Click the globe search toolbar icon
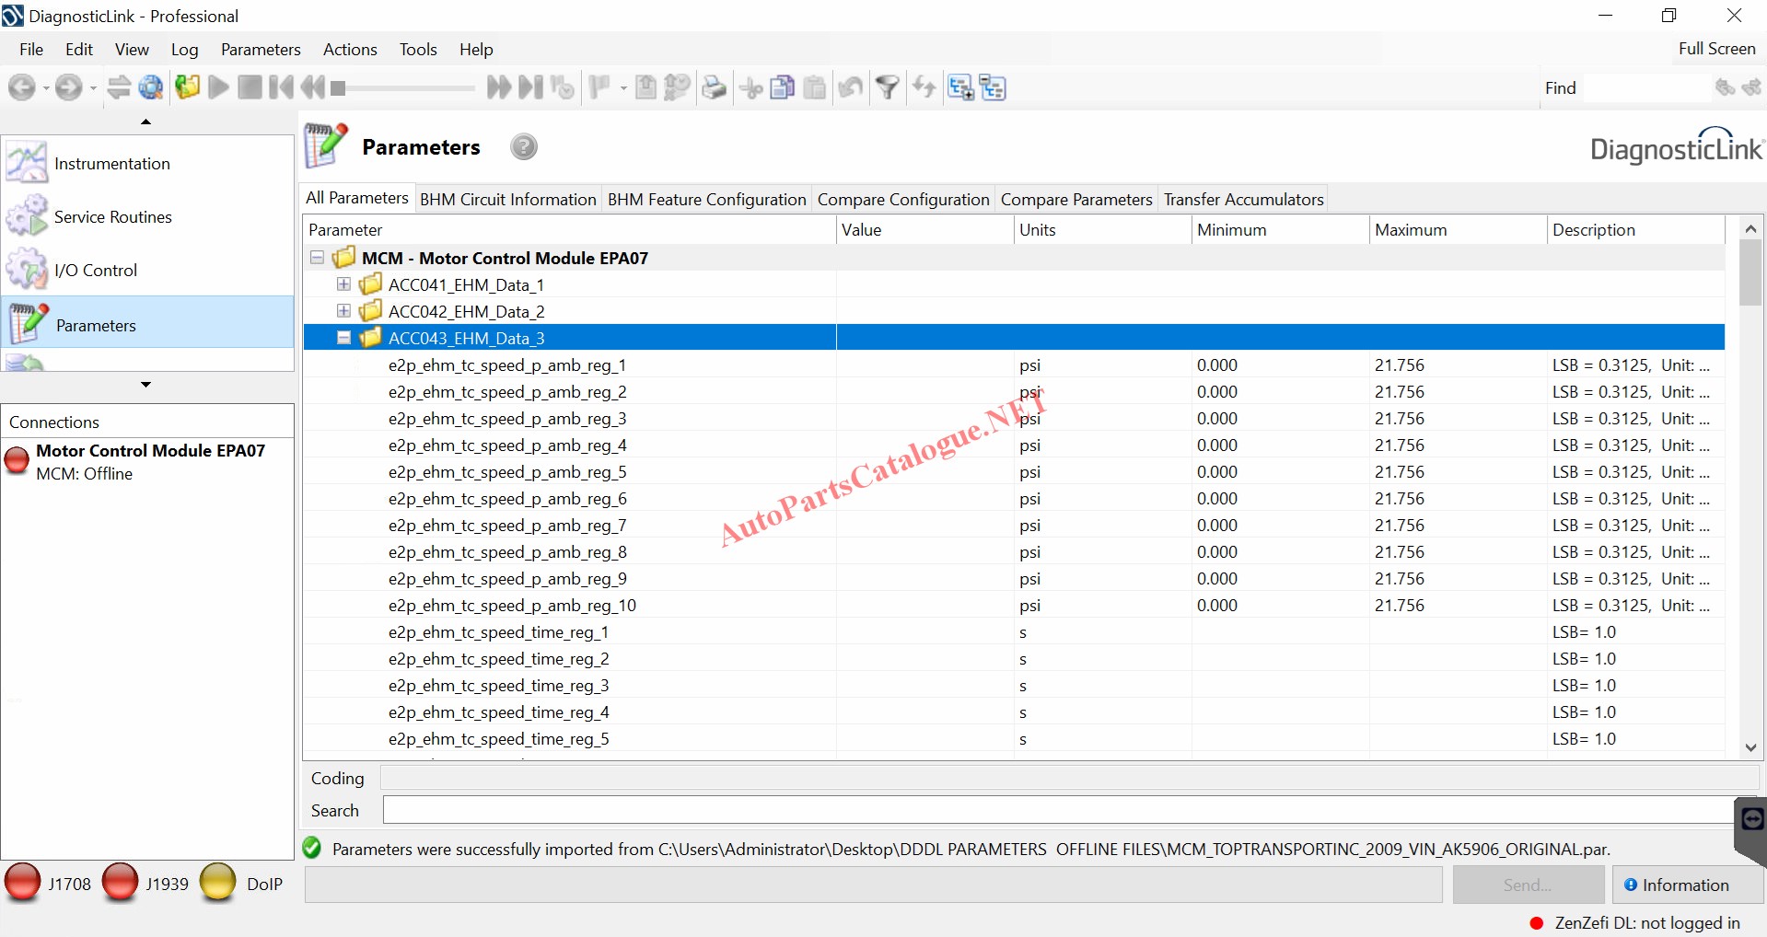1767x937 pixels. [x=151, y=88]
